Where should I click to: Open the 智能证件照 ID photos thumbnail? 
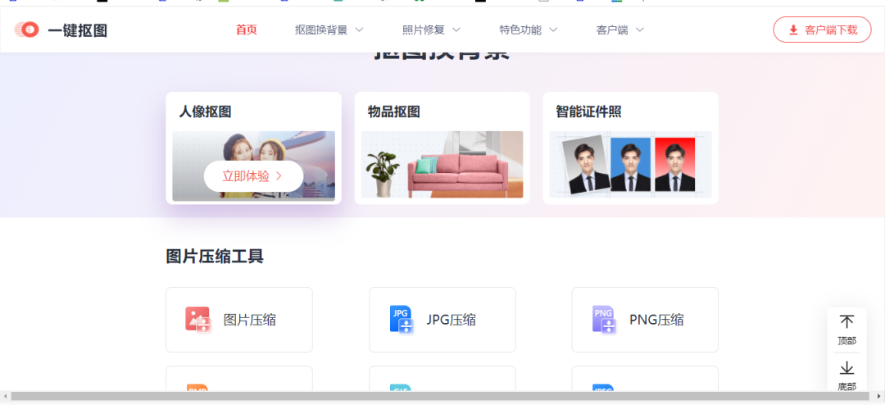[x=630, y=164]
